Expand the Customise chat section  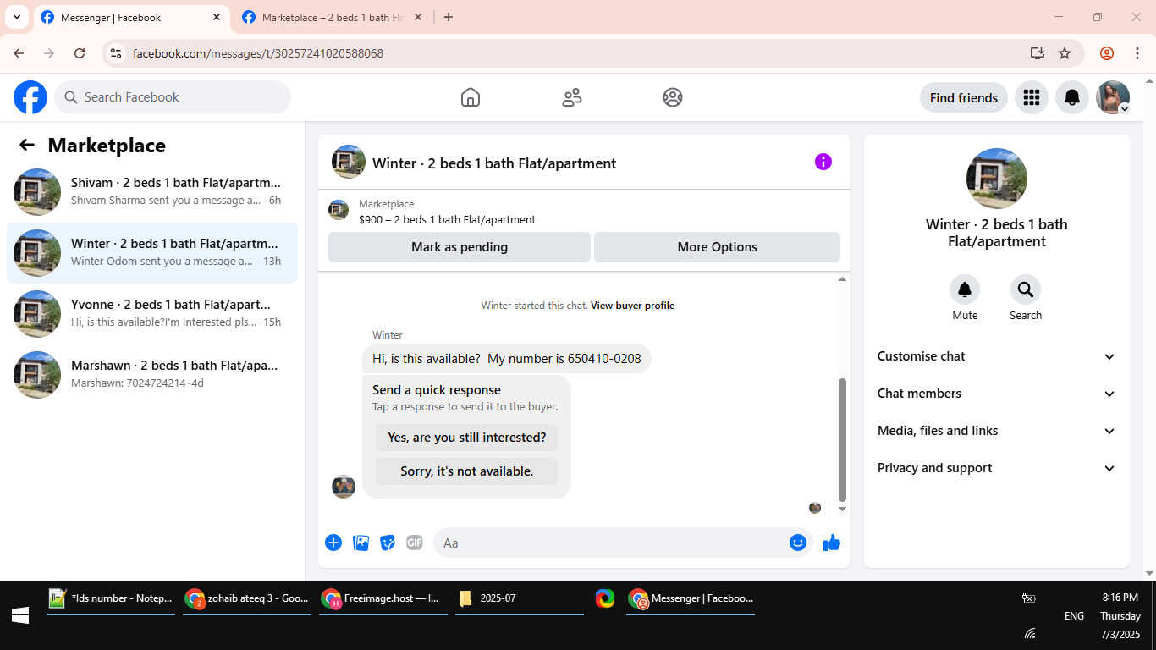click(997, 356)
